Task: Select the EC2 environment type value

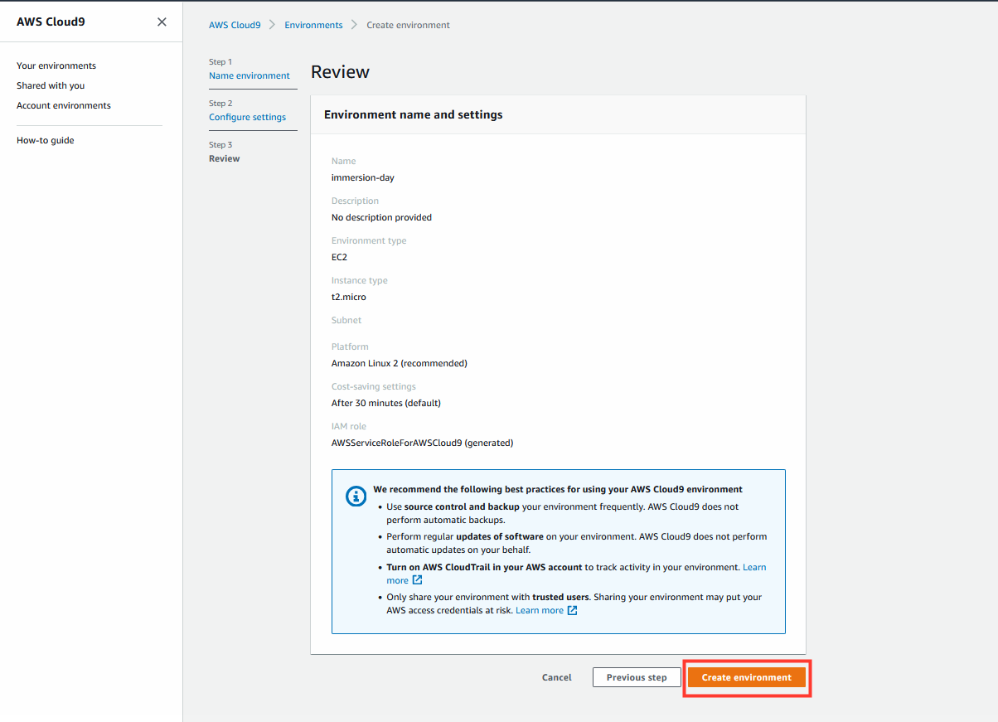Action: tap(339, 257)
